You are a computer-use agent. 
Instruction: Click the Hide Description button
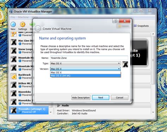click(81, 97)
